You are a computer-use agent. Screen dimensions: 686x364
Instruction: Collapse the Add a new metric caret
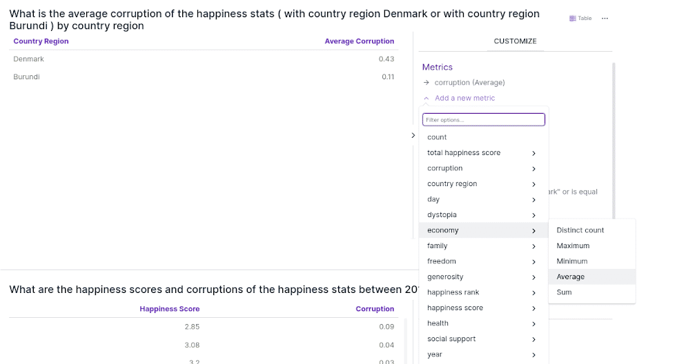[427, 99]
